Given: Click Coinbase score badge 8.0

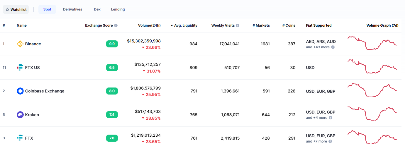Looking at the screenshot, I should [x=112, y=91].
